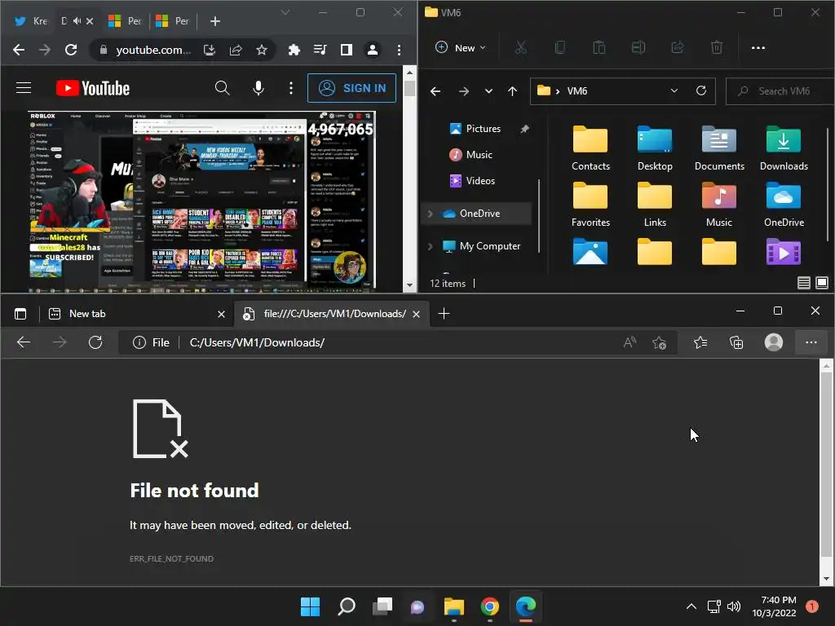Share this page from Chrome's address bar
This screenshot has width=835, height=626.
[x=236, y=50]
